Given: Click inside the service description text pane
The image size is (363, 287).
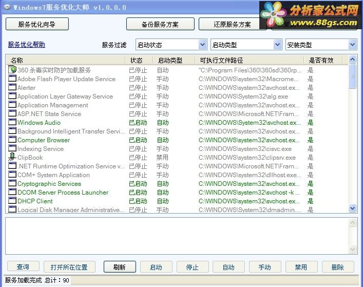Looking at the screenshot, I should [177, 236].
